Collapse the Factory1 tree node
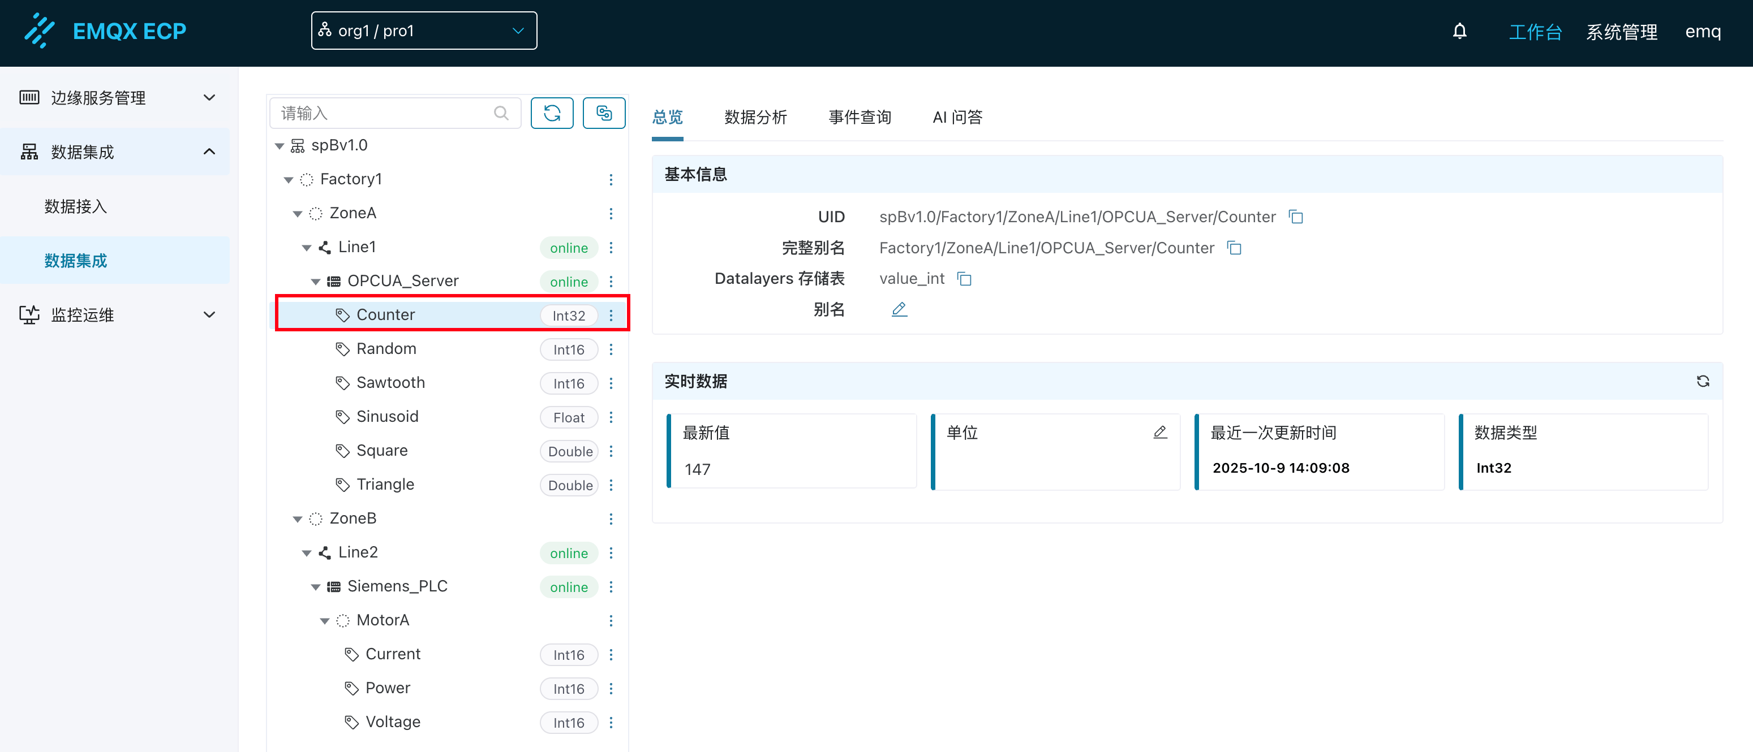Image resolution: width=1753 pixels, height=752 pixels. 289,179
